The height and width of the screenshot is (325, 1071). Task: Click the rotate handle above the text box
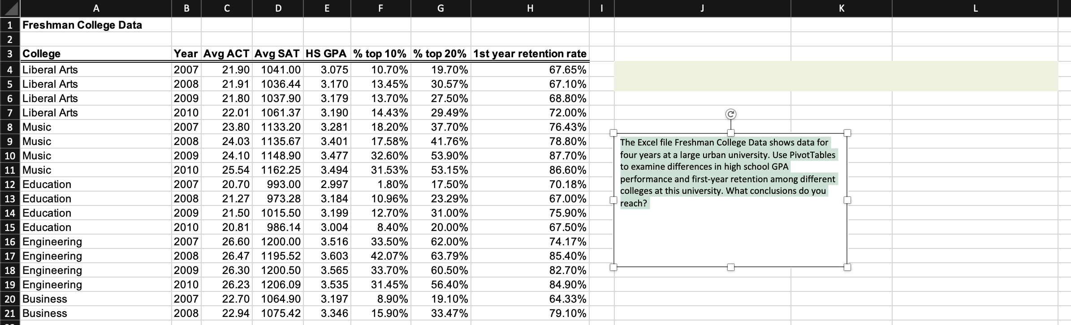tap(730, 115)
